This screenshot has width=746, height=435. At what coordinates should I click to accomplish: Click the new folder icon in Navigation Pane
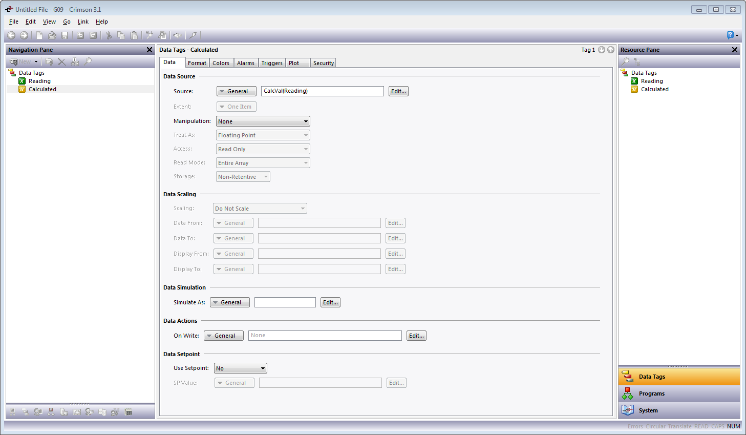[x=49, y=61]
